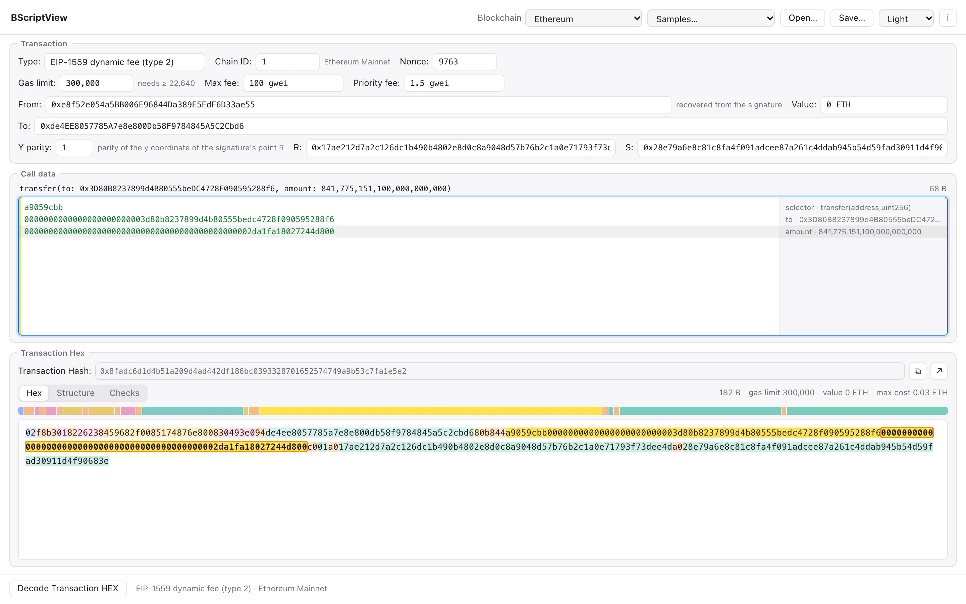Viewport: 966px width, 604px height.
Task: Click the 'gas limit 300,000' summary text
Action: [x=781, y=393]
